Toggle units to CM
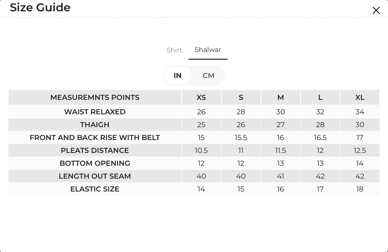The width and height of the screenshot is (388, 252). click(209, 75)
